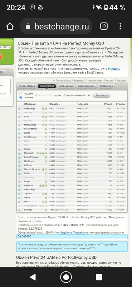Viewport: 132px width, 287px height.
Task: Open the browser home page icon
Action: 10,27
